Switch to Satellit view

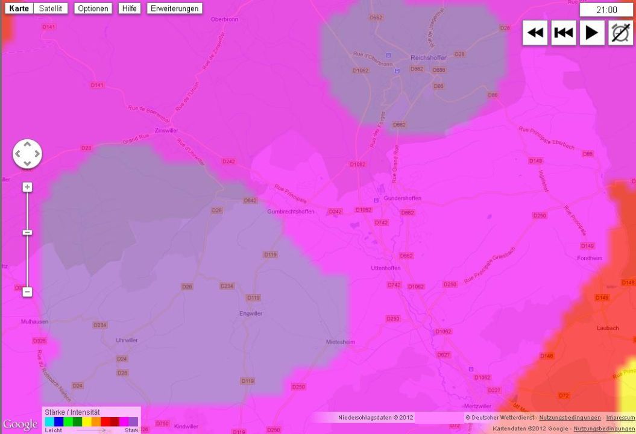tap(50, 8)
